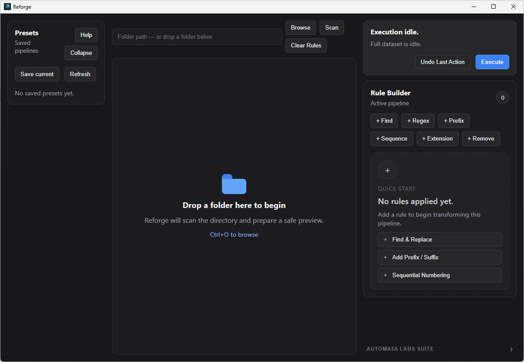Collapse the Presets panel
Image resolution: width=524 pixels, height=362 pixels.
[81, 52]
